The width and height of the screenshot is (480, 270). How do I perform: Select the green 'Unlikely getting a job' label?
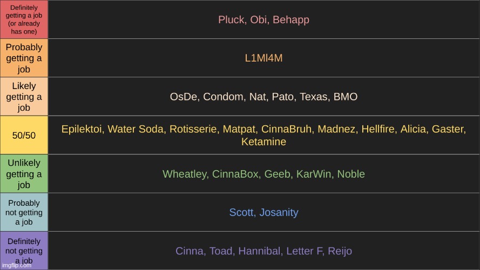[24, 173]
